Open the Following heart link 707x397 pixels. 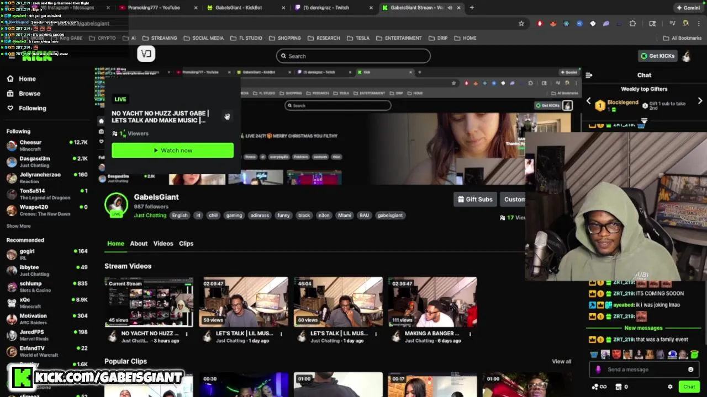(27, 108)
